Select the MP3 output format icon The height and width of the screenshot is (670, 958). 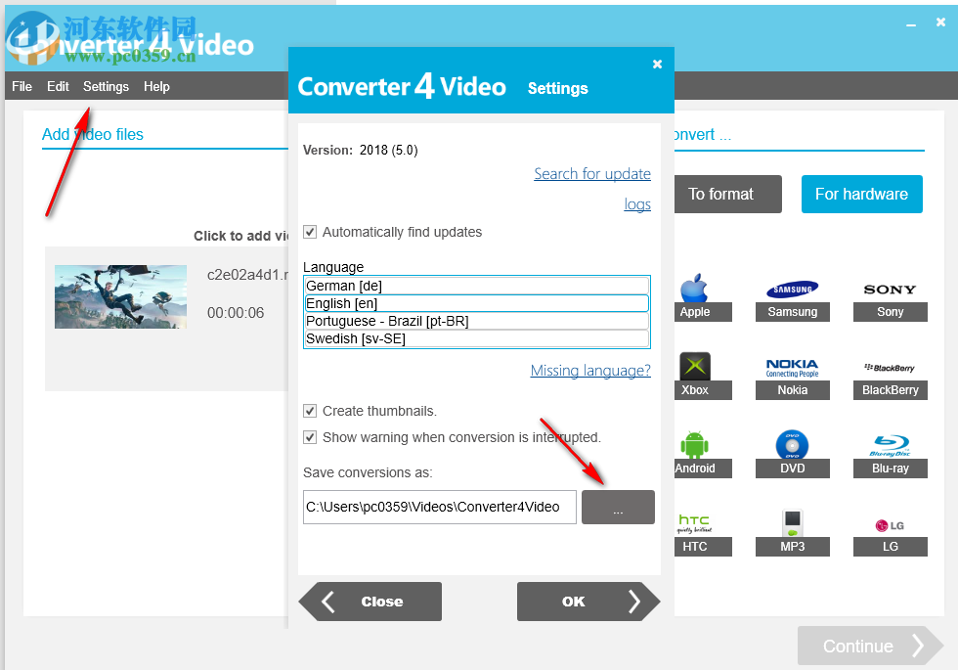point(792,528)
